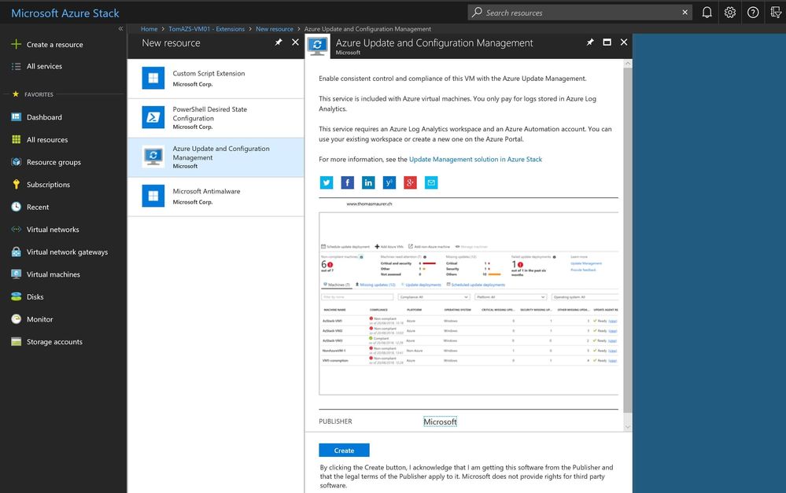Click the Microsoft publisher link
Screen dimensions: 786x493
click(x=440, y=422)
